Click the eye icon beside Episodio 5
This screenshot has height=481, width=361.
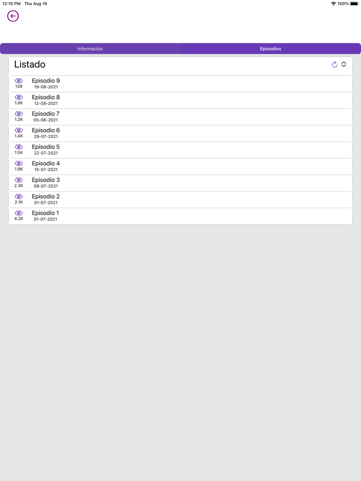pyautogui.click(x=19, y=147)
